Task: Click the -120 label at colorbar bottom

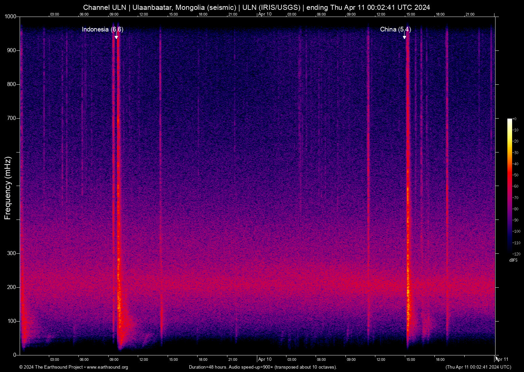Action: (517, 253)
